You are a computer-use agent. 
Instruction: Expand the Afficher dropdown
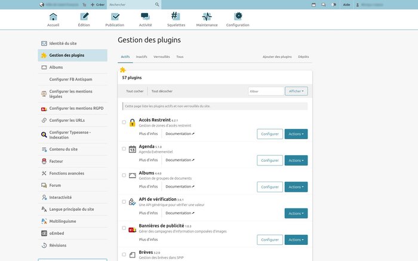(296, 91)
